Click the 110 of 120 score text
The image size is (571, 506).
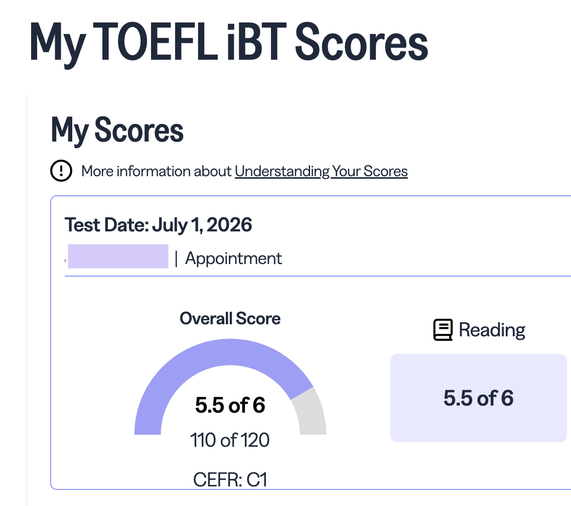(x=230, y=440)
